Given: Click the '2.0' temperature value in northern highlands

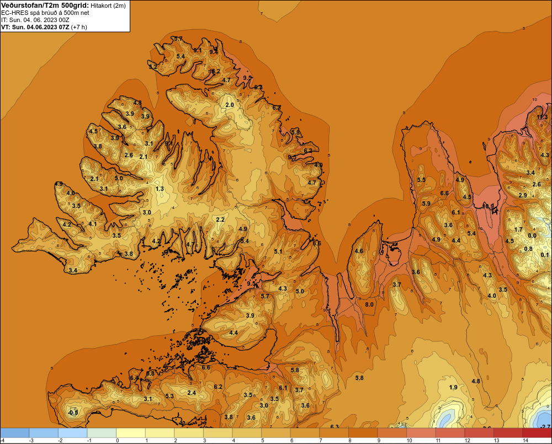Looking at the screenshot, I should pos(230,105).
